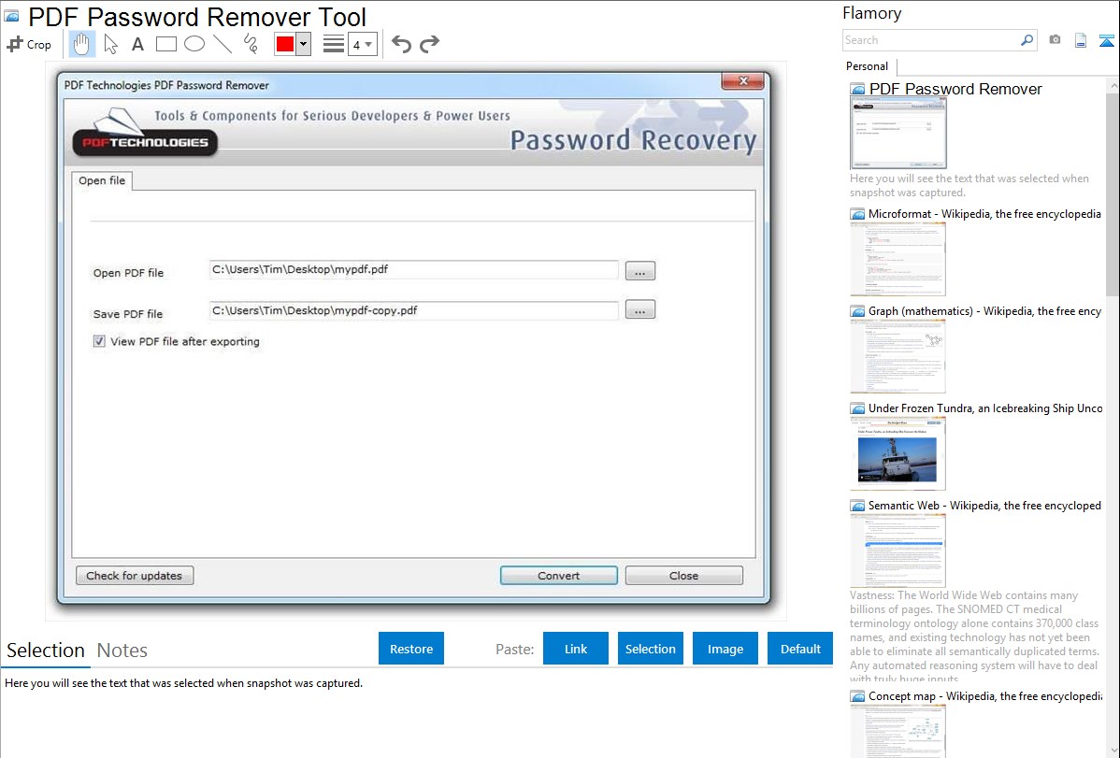Paste as Link
1120x758 pixels.
click(576, 649)
